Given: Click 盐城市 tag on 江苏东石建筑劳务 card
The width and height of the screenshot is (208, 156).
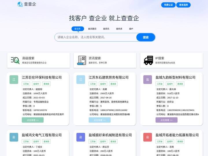Looking at the screenshot, I should [103, 84].
